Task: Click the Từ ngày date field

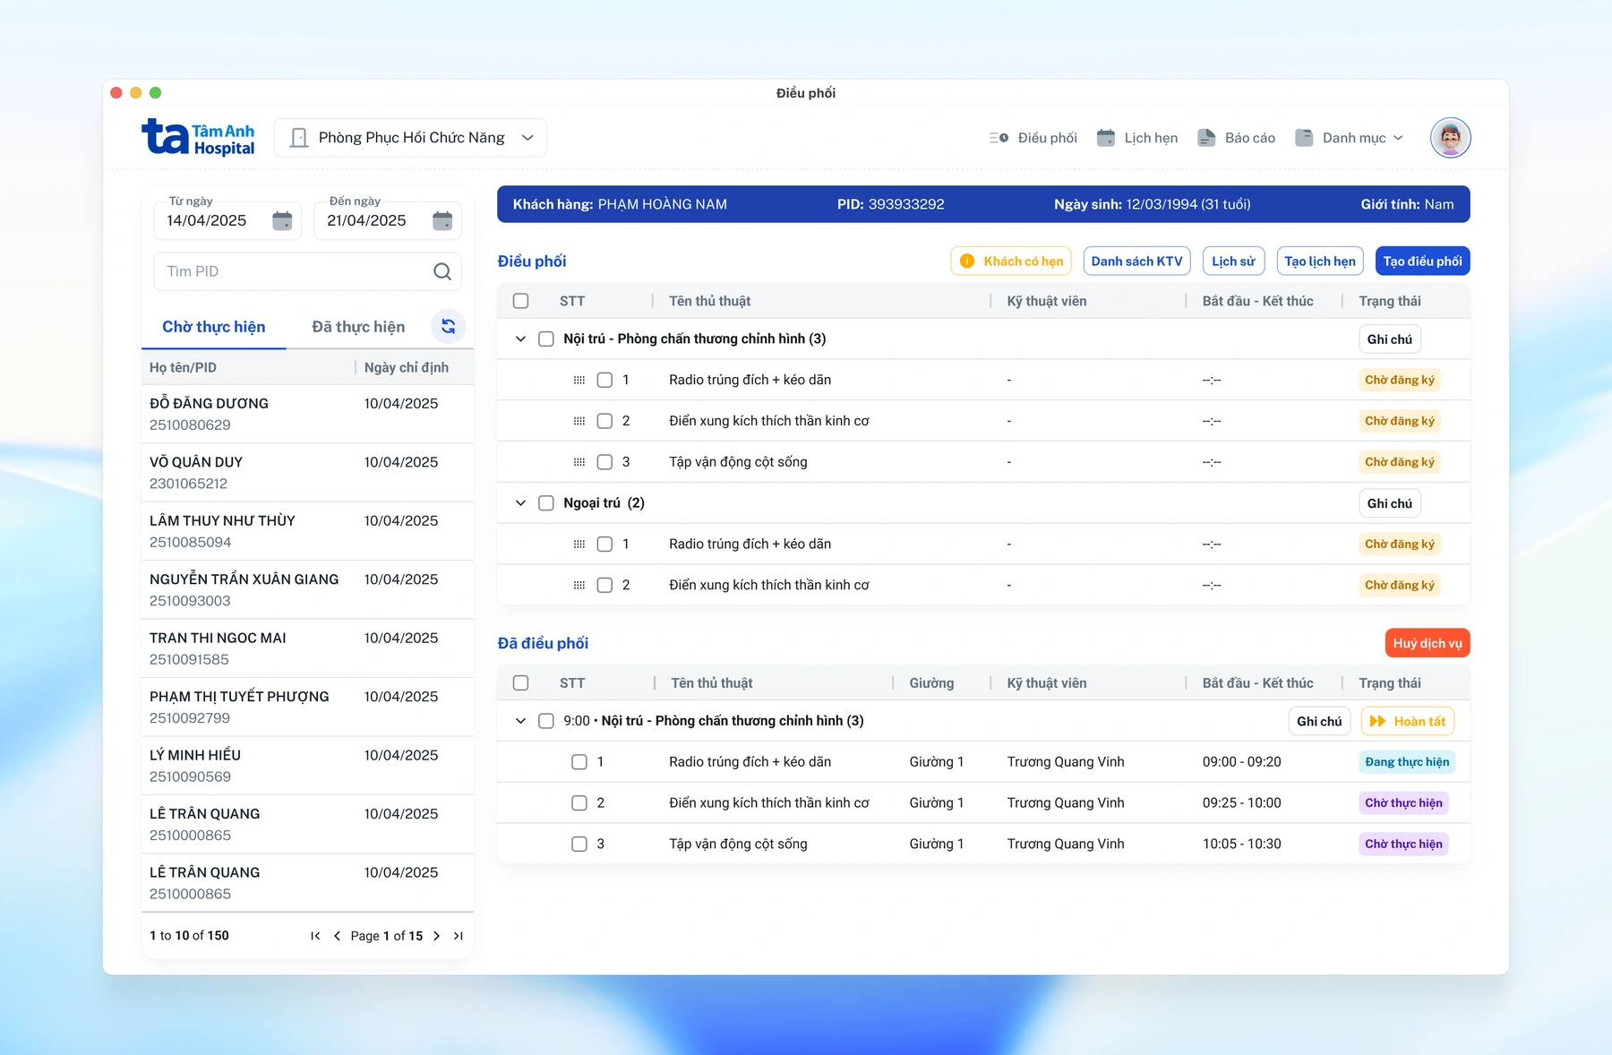Action: click(x=227, y=220)
